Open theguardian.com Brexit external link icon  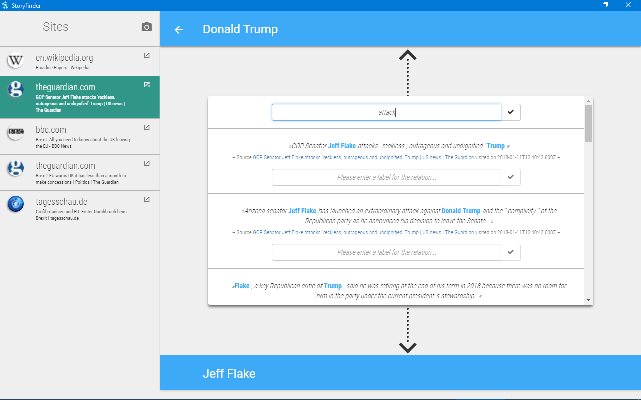click(147, 163)
